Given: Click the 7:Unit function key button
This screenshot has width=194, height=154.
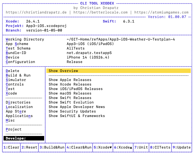Looking at the screenshot, I should click(x=141, y=147).
